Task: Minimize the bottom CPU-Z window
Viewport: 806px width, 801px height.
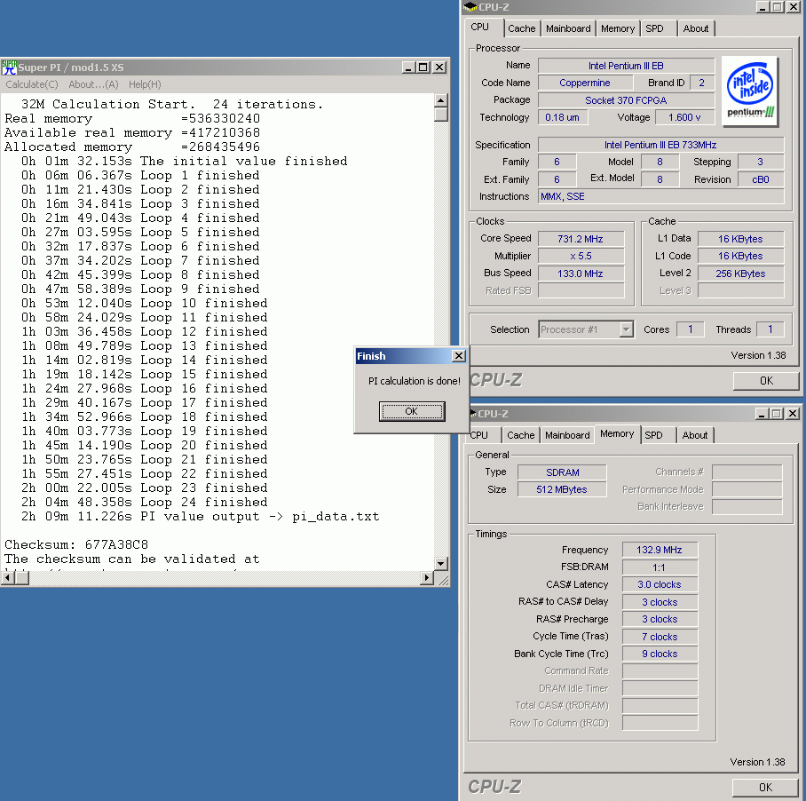Action: 762,413
